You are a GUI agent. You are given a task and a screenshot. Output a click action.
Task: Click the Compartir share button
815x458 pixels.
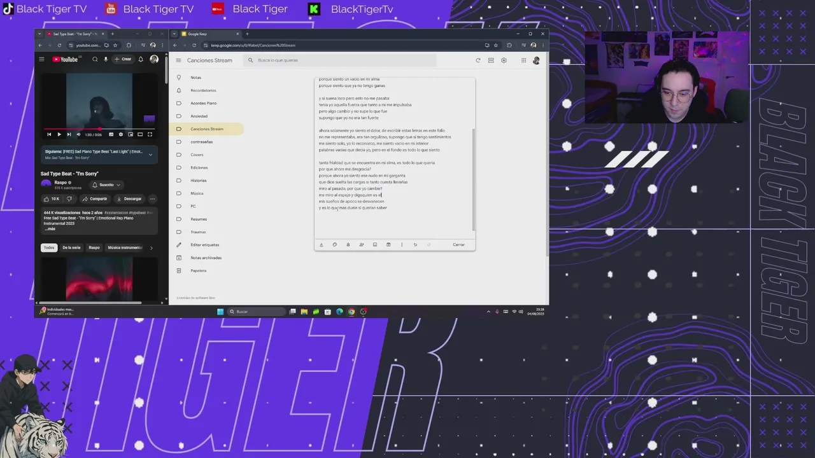[x=95, y=198]
